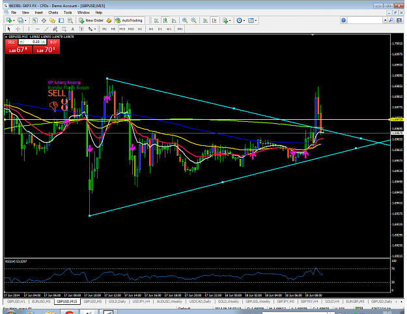Switch timeframe to D1
The height and width of the screenshot is (314, 407).
(x=160, y=29)
